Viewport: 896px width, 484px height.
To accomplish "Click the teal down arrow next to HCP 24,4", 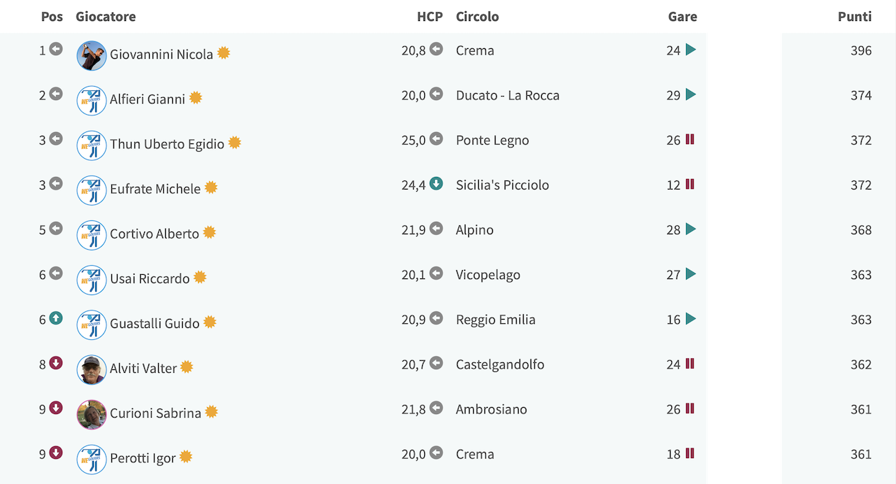I will 436,184.
